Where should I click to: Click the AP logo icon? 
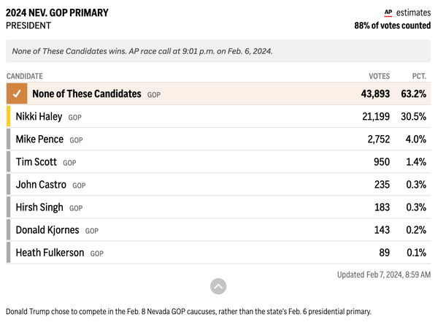pos(388,13)
